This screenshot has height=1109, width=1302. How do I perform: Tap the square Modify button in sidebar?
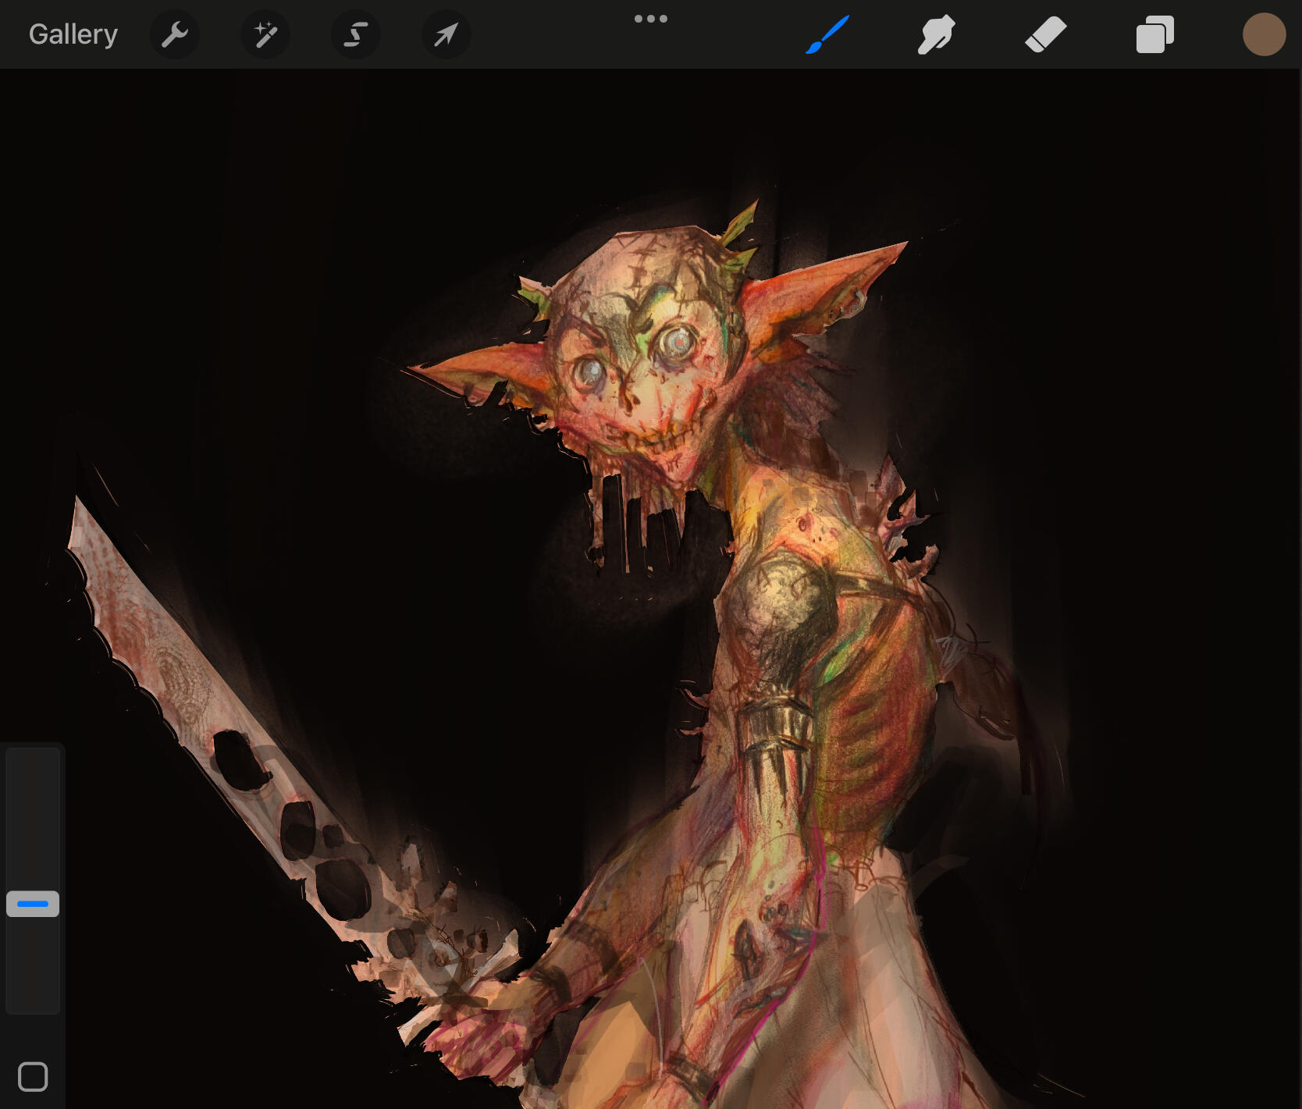pos(33,1076)
